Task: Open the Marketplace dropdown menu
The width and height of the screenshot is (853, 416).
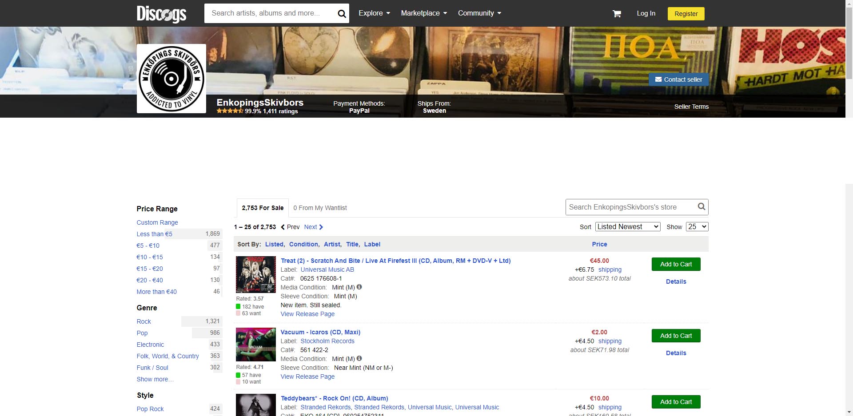Action: [x=424, y=13]
